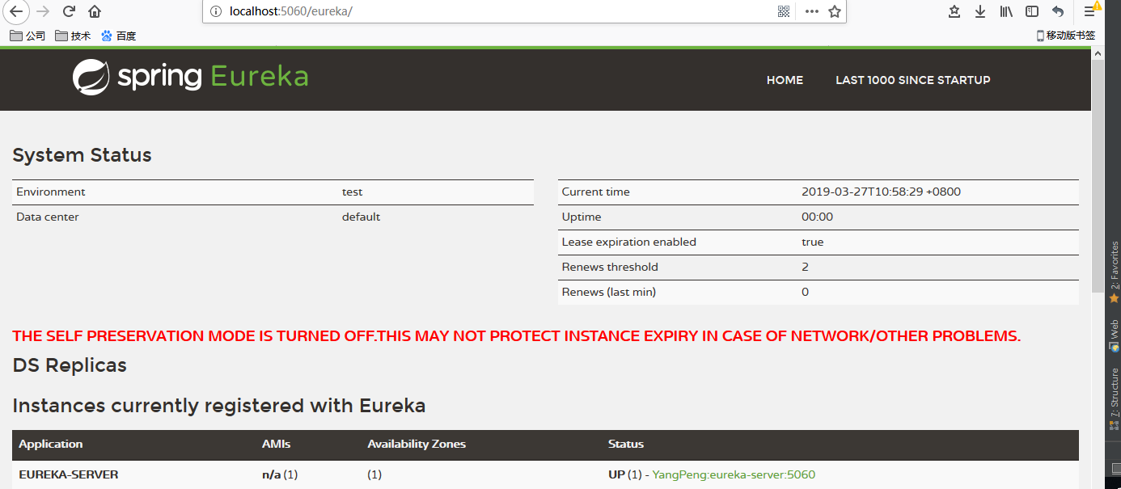Open the Firefox hamburger menu

coord(1088,11)
